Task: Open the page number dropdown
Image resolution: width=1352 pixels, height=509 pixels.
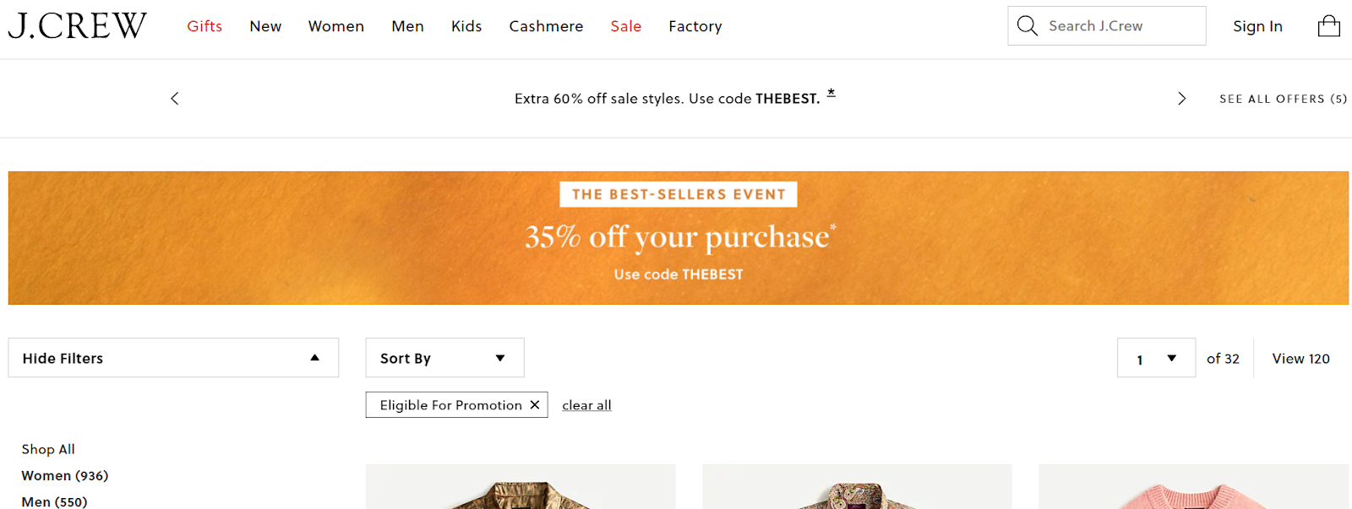Action: pos(1156,358)
